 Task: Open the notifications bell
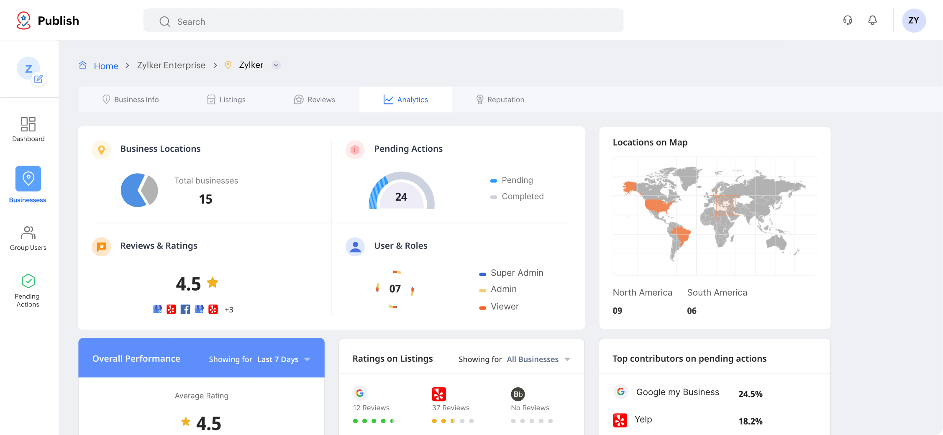pyautogui.click(x=872, y=20)
